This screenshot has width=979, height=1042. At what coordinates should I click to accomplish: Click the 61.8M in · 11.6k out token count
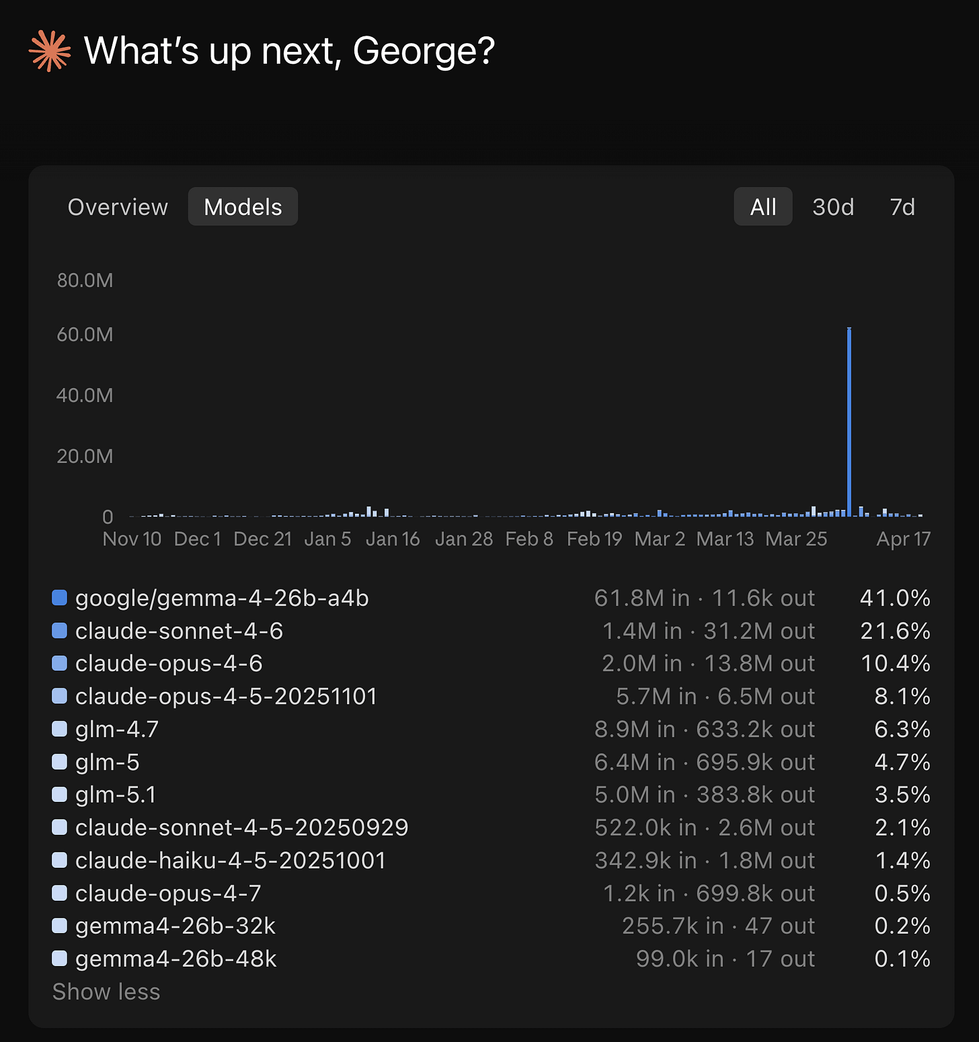(x=705, y=598)
